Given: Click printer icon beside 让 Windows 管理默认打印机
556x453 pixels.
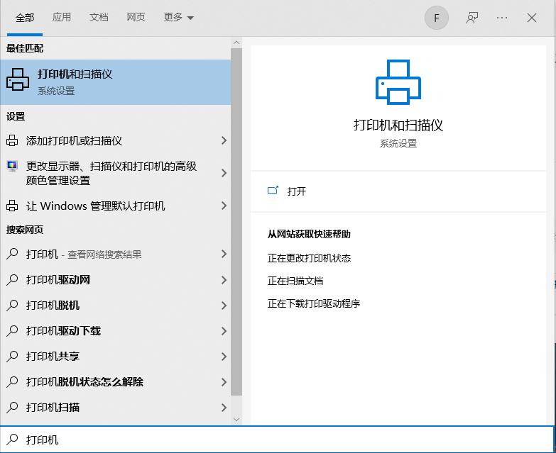Looking at the screenshot, I should (x=12, y=206).
